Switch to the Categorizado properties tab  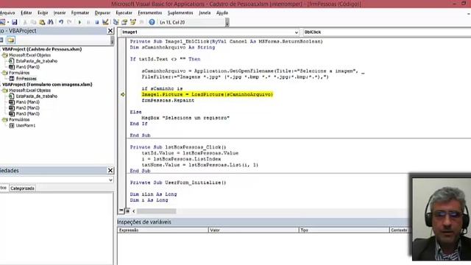(x=22, y=188)
